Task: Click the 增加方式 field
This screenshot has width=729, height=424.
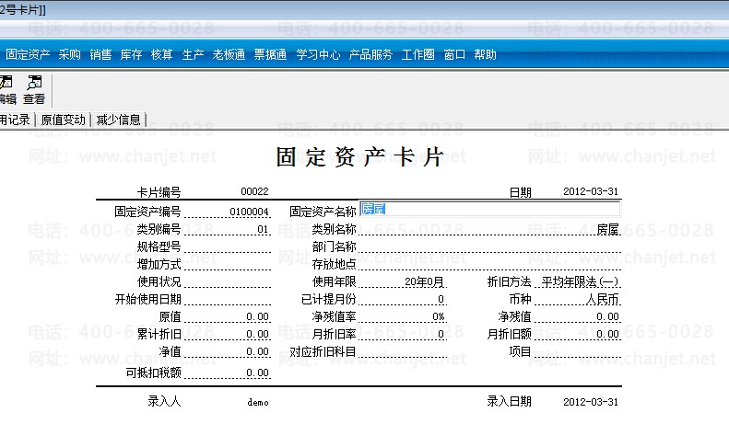Action: [228, 264]
